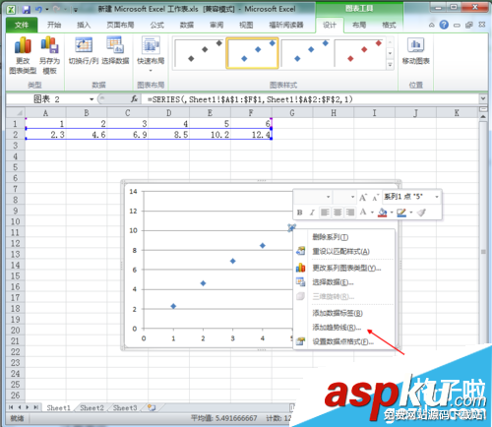The width and height of the screenshot is (492, 427).
Task: Switch to the Home tab (开始)
Action: coord(54,25)
